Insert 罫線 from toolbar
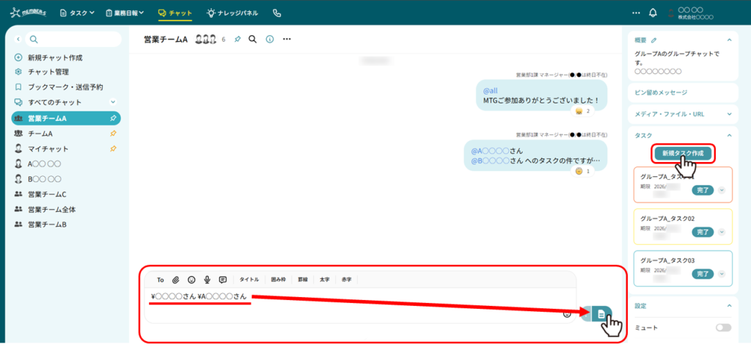 point(303,280)
